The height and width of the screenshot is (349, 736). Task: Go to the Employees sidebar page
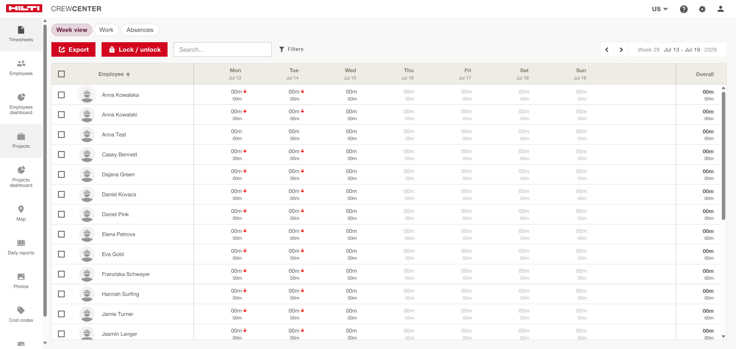pyautogui.click(x=21, y=68)
